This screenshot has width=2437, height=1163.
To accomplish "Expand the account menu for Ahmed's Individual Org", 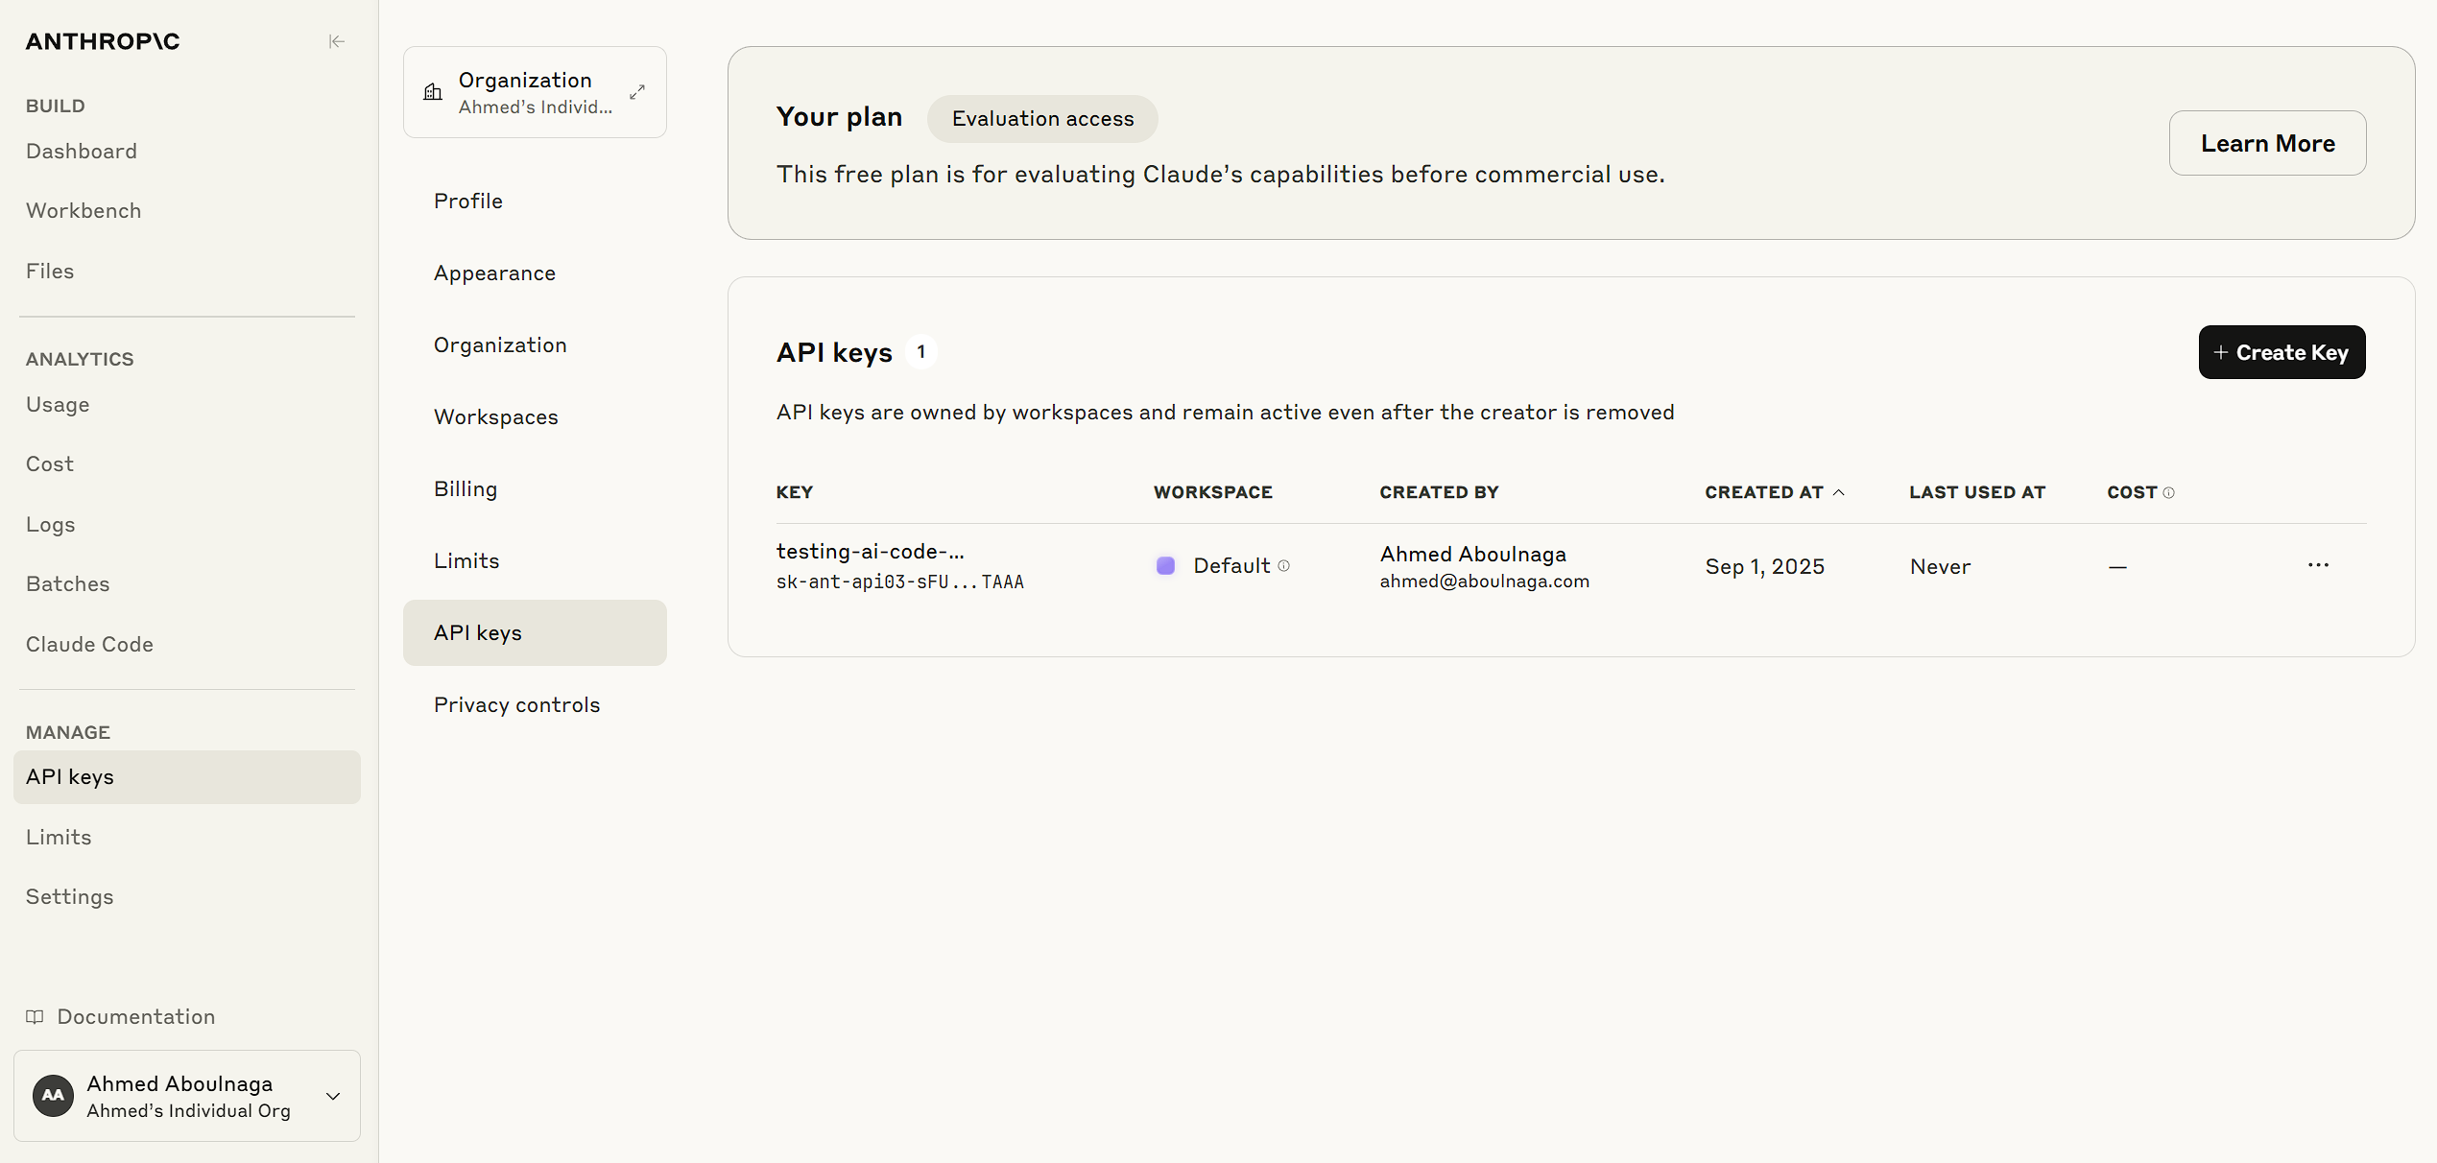I will [332, 1095].
